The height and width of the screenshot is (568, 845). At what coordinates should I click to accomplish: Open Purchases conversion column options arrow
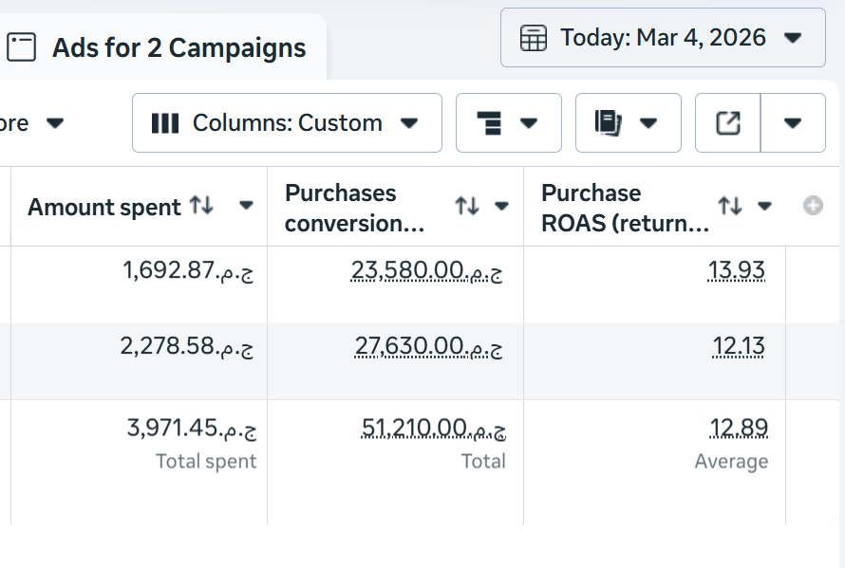click(x=501, y=206)
